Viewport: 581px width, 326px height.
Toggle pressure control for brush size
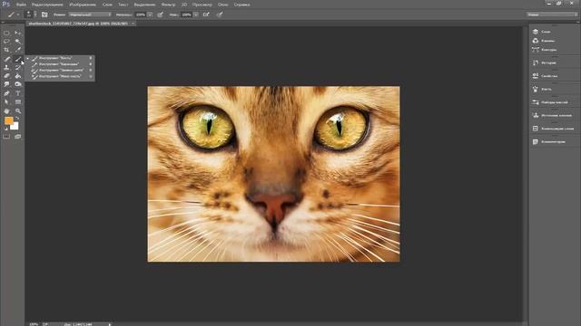220,14
